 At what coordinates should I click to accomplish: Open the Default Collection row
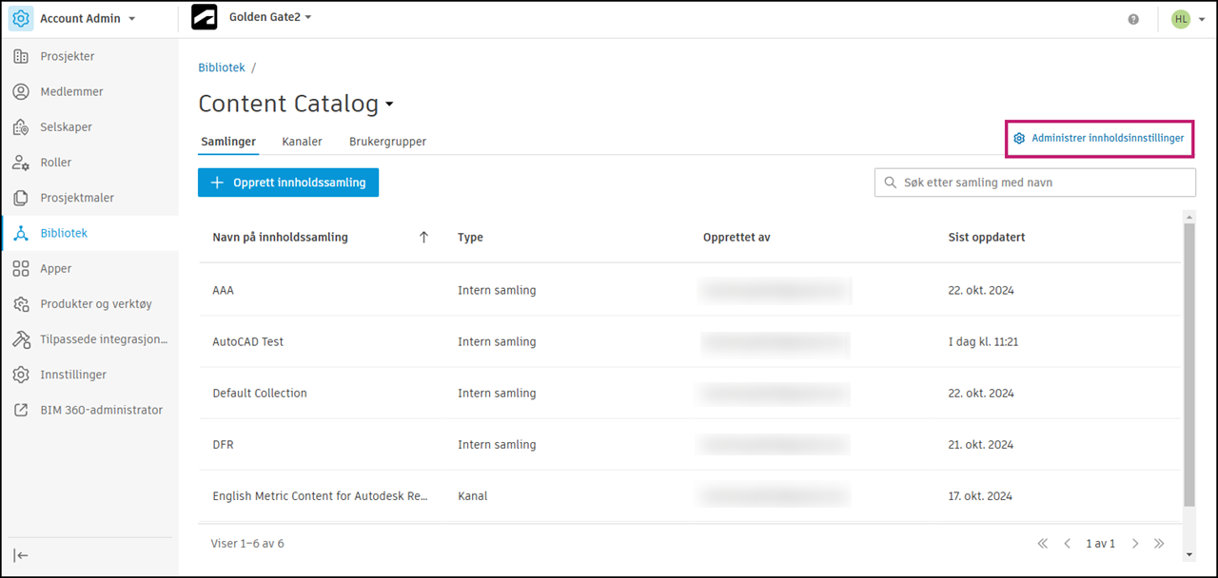pos(689,393)
